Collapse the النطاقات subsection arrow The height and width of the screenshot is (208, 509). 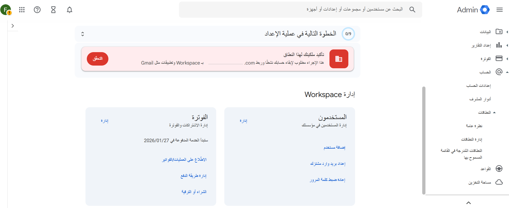494,112
